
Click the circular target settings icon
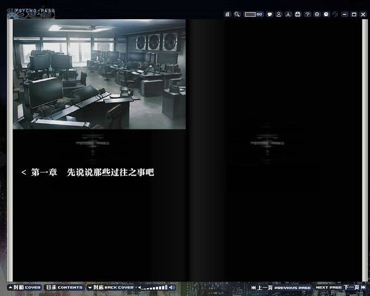click(317, 14)
